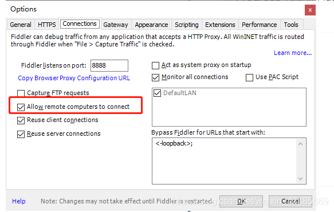The image size is (334, 212).
Task: Click the bypass list scrollbar down arrow
Action: 301,179
